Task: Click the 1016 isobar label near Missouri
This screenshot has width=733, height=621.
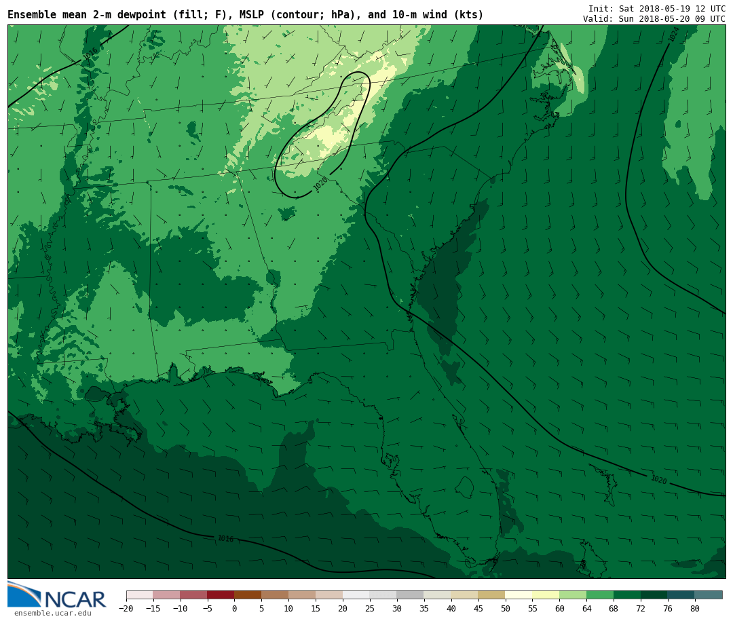Action: 90,54
